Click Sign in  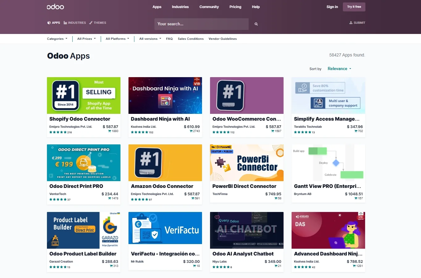point(332,7)
